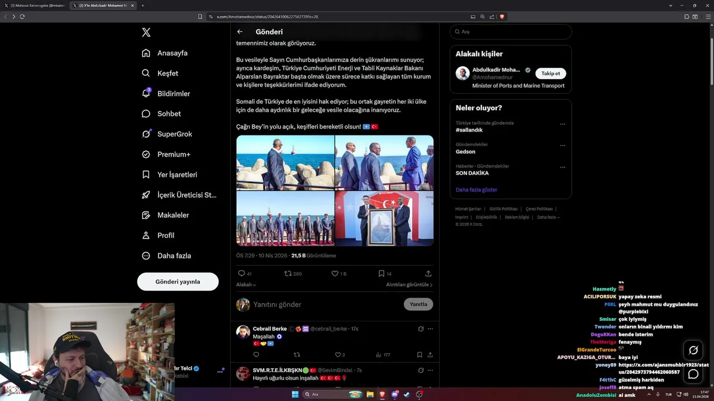
Task: Follow with Takip et button
Action: point(551,74)
